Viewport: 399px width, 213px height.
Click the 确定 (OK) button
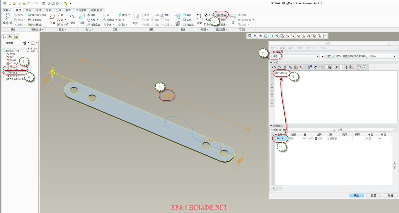click(356, 195)
